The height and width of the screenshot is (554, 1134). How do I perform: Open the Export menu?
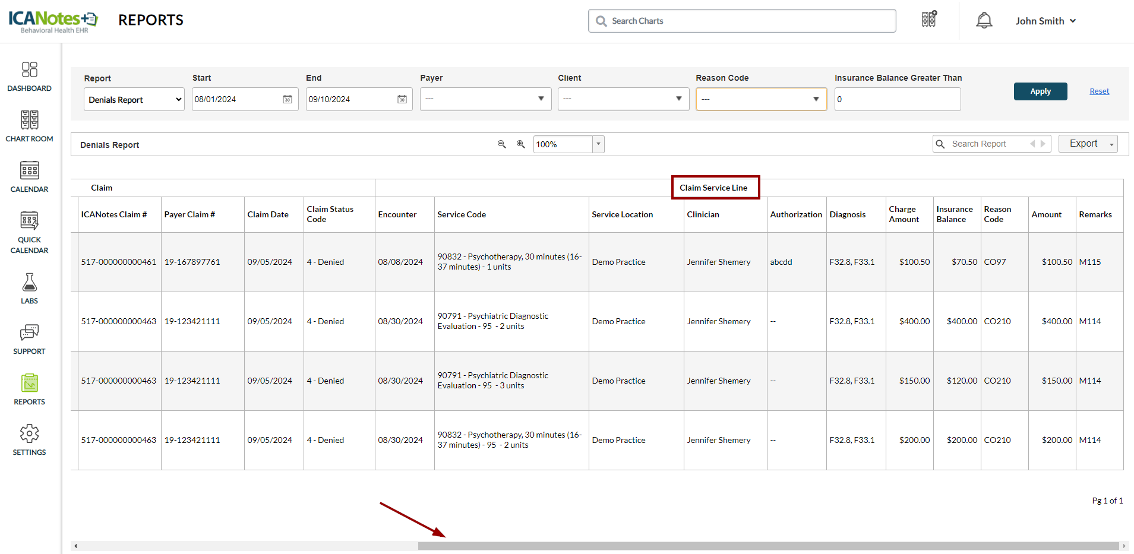pyautogui.click(x=1088, y=144)
